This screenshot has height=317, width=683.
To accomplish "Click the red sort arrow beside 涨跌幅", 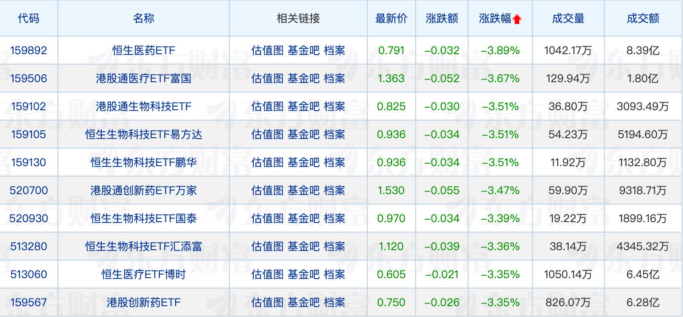I will point(517,19).
